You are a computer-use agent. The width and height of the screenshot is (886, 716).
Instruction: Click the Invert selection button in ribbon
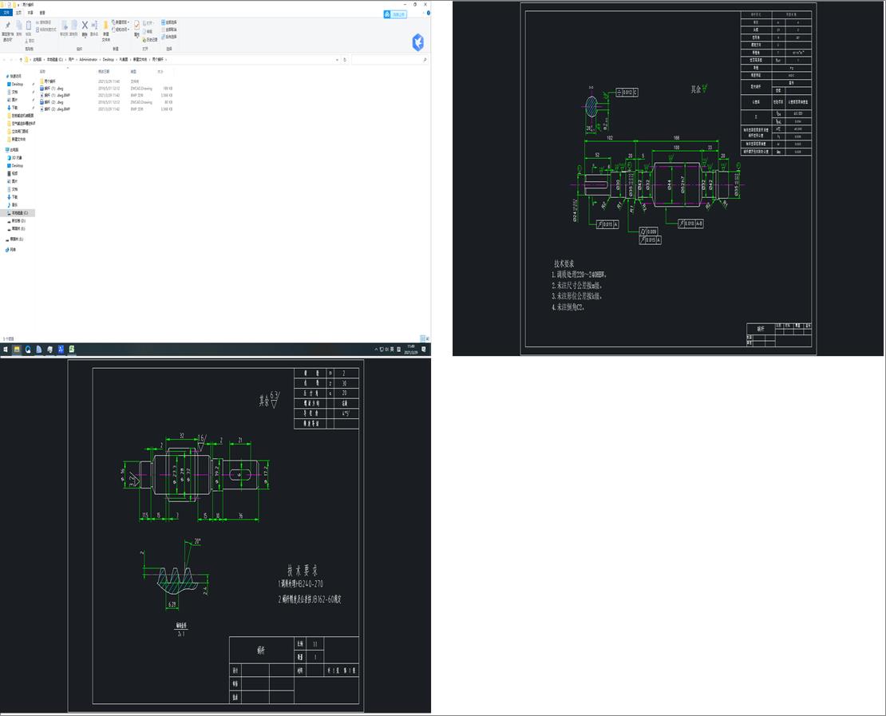[169, 37]
